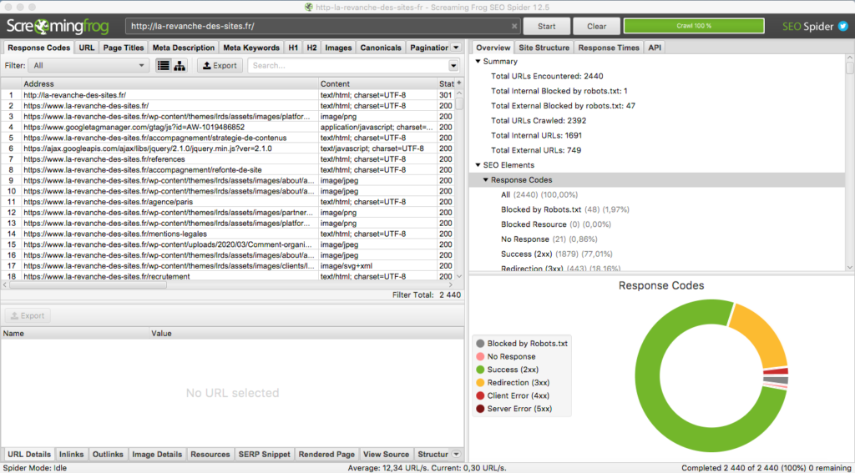
Task: Select the Success (2xx) (1879) item
Action: click(x=557, y=254)
